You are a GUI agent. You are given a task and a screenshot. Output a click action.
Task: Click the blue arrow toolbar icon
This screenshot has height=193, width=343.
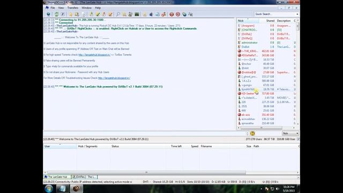[x=151, y=14]
